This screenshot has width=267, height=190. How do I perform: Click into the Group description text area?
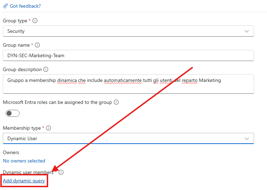coord(128,84)
